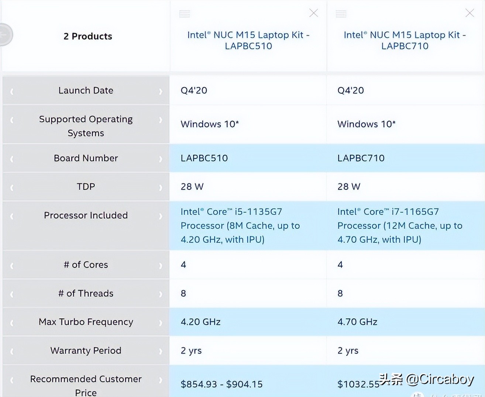Expand Supported Operating Systems right chevron
Screen dimensions: 485x397
(161, 120)
